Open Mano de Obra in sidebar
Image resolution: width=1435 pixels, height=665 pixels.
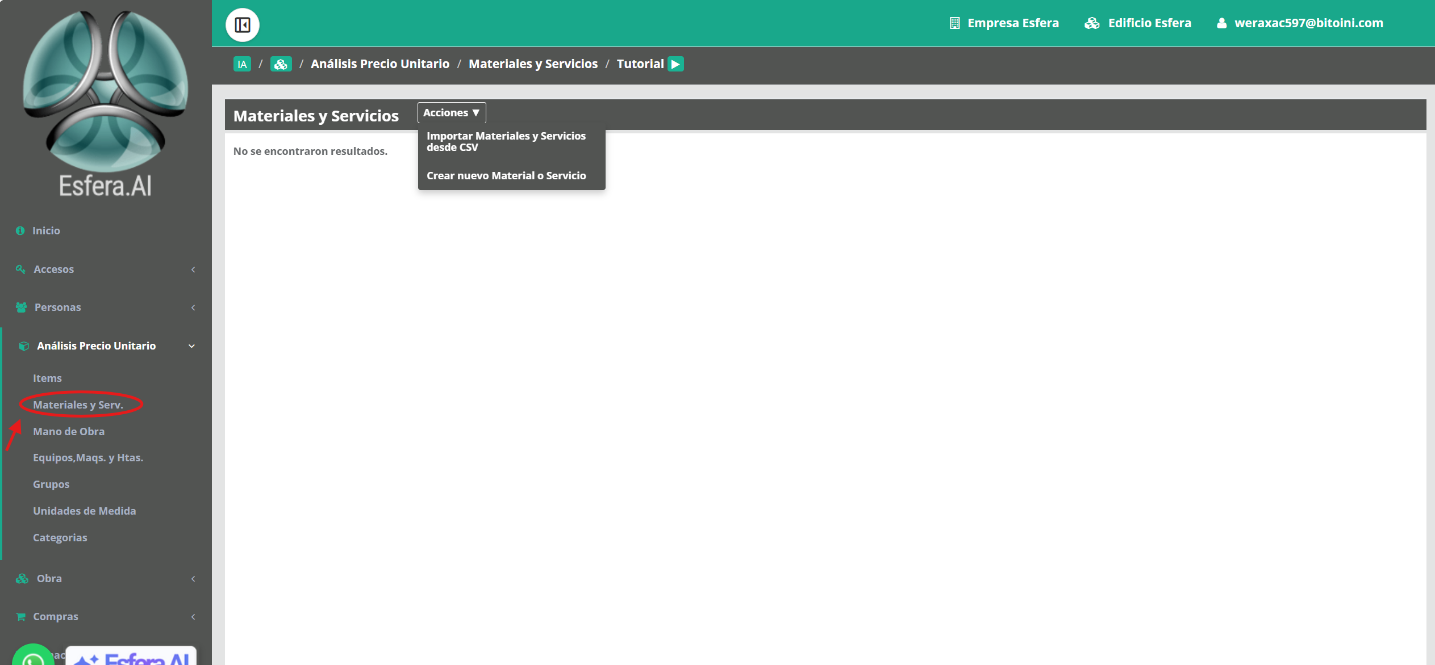(69, 431)
